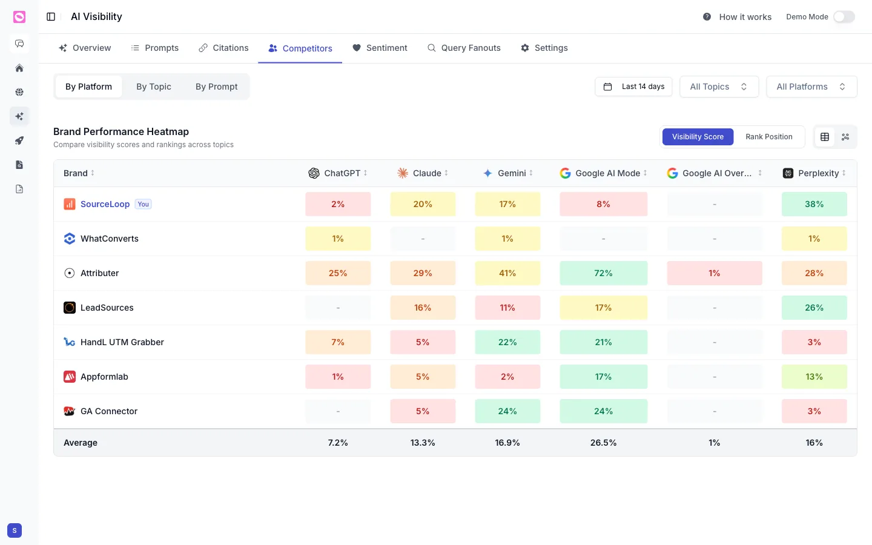Viewport: 872px width, 545px height.
Task: Click the HandL UTM Grabber brand logo
Action: pos(70,342)
